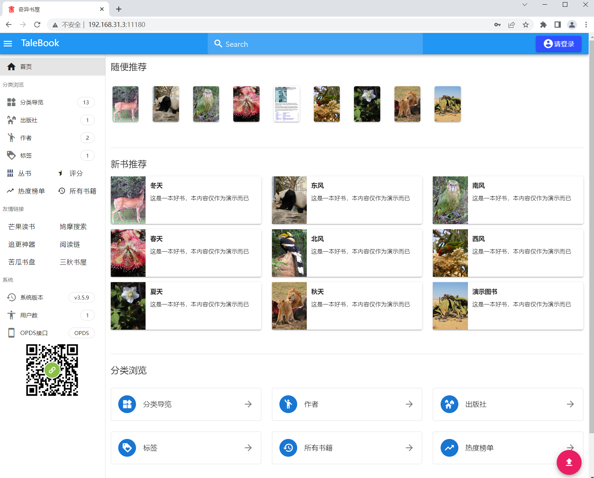Bookmark this page with star icon

(x=526, y=25)
